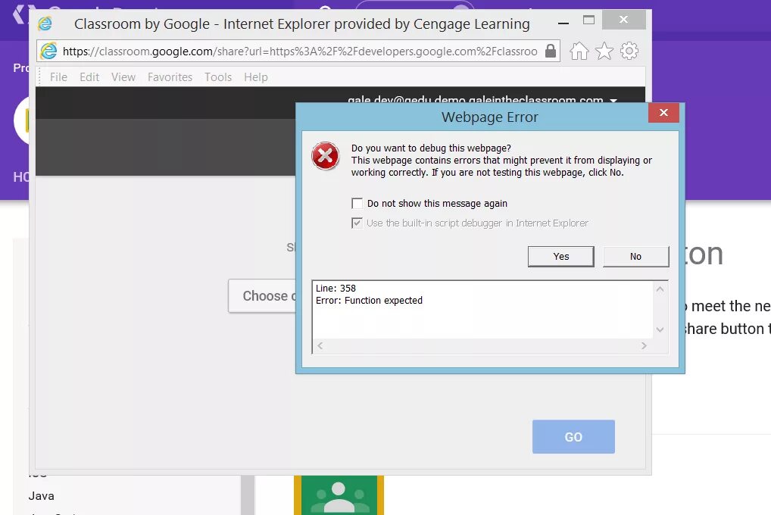
Task: Click No in the Webpage Error dialog
Action: (635, 256)
